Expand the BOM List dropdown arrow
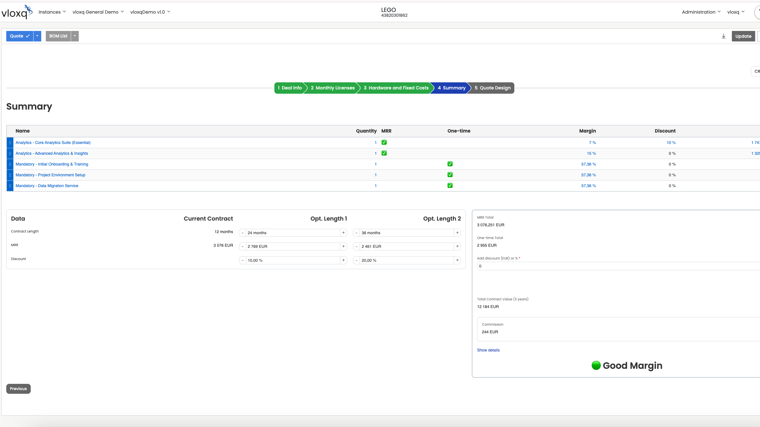 pyautogui.click(x=75, y=36)
